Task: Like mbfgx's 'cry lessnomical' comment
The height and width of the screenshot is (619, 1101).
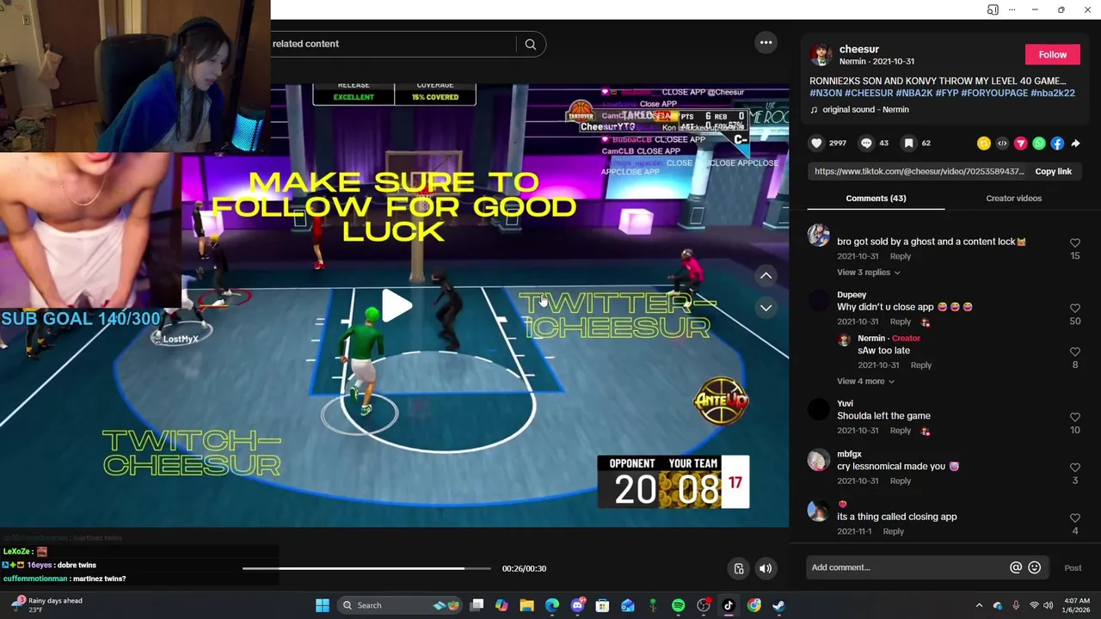Action: click(x=1075, y=468)
